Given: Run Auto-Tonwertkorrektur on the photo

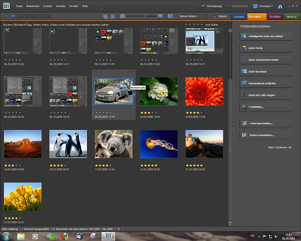Looking at the screenshot, I should (266, 60).
